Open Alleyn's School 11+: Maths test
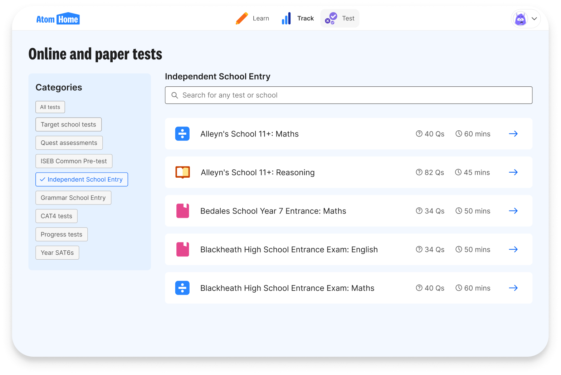This screenshot has width=561, height=375. coord(348,134)
